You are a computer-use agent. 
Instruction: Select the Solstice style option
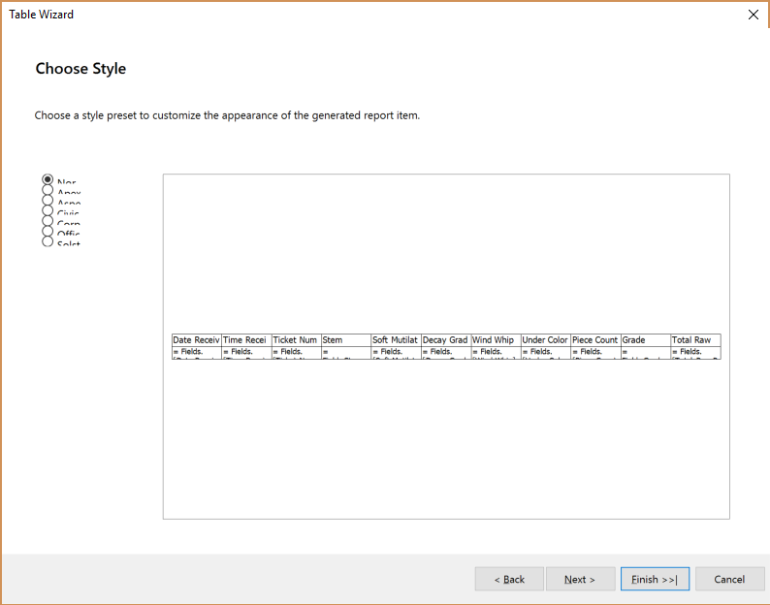coord(48,241)
